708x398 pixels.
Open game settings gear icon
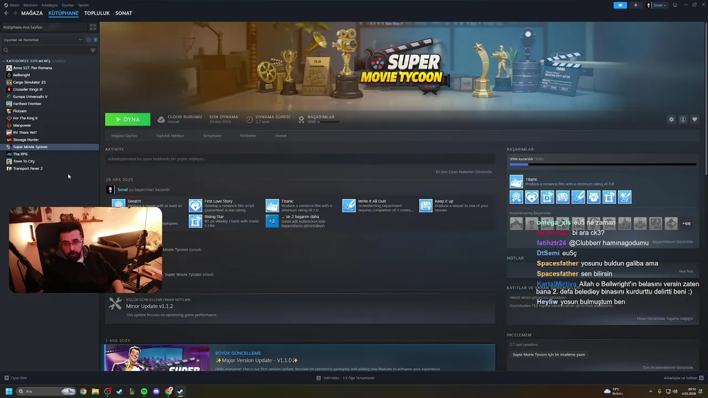pyautogui.click(x=671, y=119)
